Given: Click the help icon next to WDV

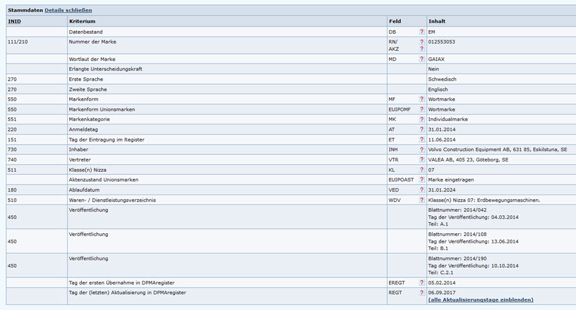Looking at the screenshot, I should [422, 200].
